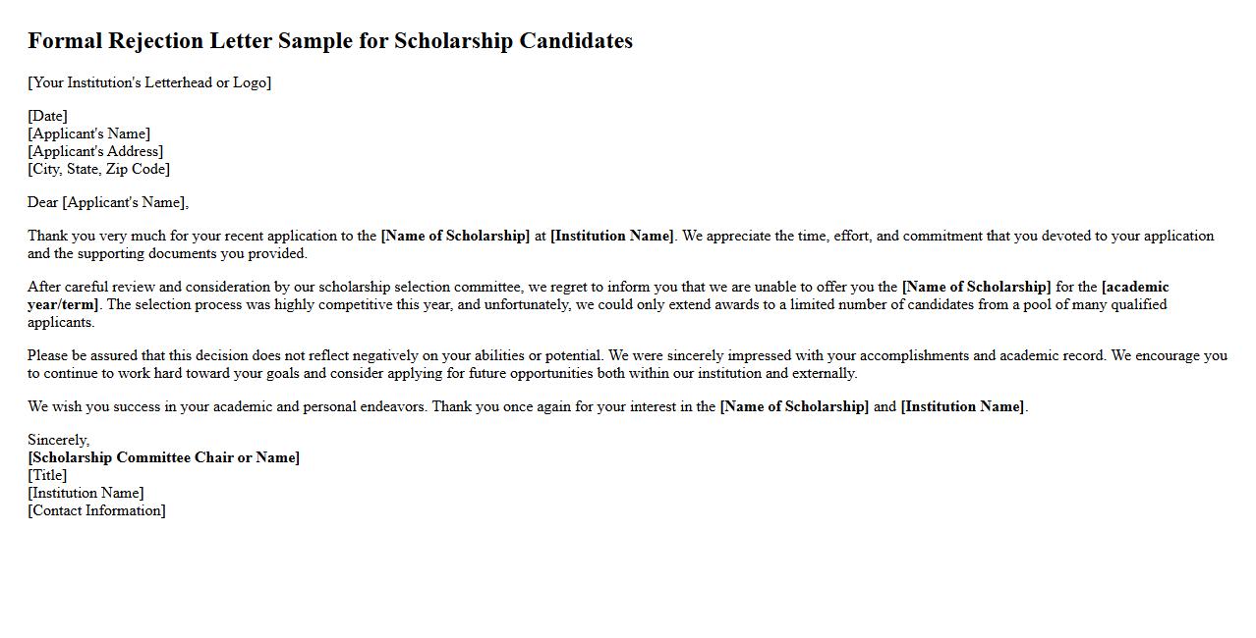The width and height of the screenshot is (1256, 638).
Task: Click bold [Name of Scholarship] in closing paragraph
Action: point(794,406)
